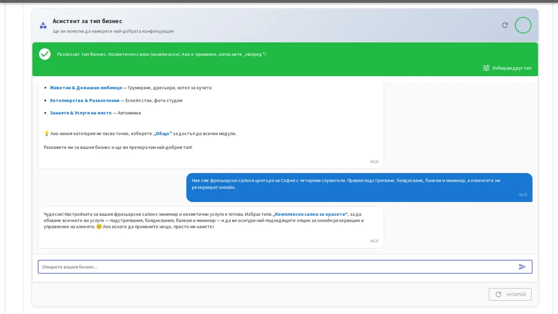Screen dimensions: 558x314
Task: Click the 'Автомивка' text
Action: 129,113
